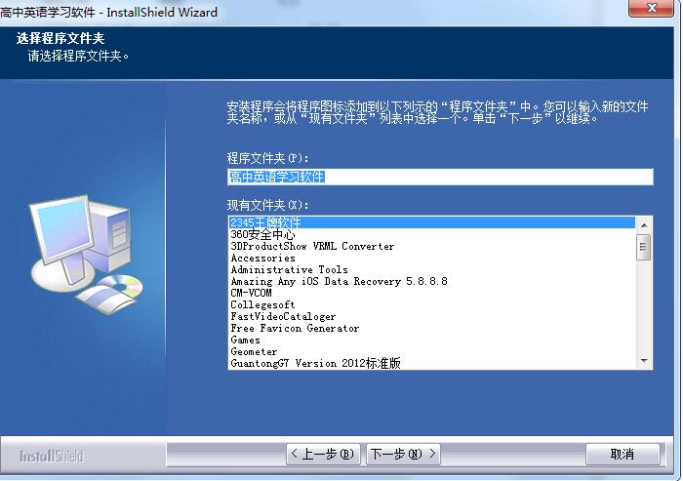Choose 3DProductShow VRML Converter folder

point(431,246)
